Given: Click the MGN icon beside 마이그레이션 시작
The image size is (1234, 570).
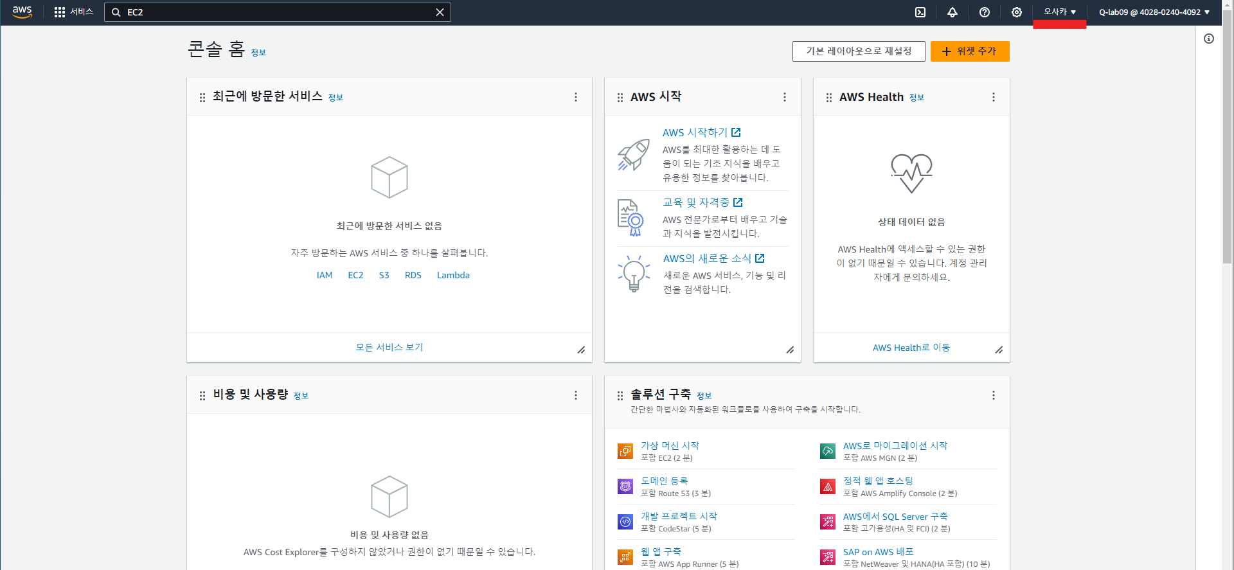Looking at the screenshot, I should (828, 451).
